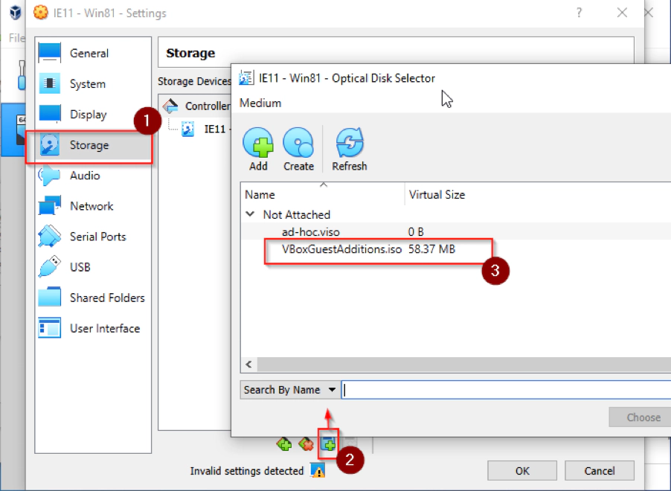Click the invalid settings warning icon

(318, 471)
